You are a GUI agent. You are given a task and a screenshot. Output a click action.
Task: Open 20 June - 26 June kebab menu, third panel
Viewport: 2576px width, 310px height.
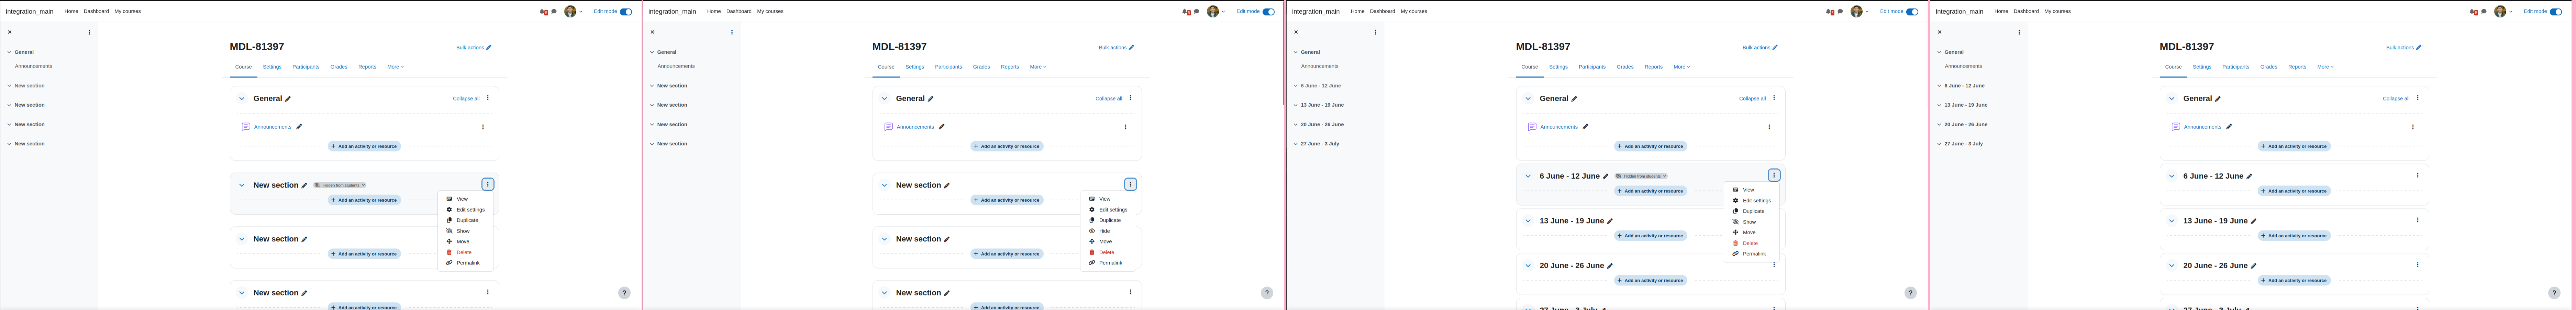coord(1774,265)
